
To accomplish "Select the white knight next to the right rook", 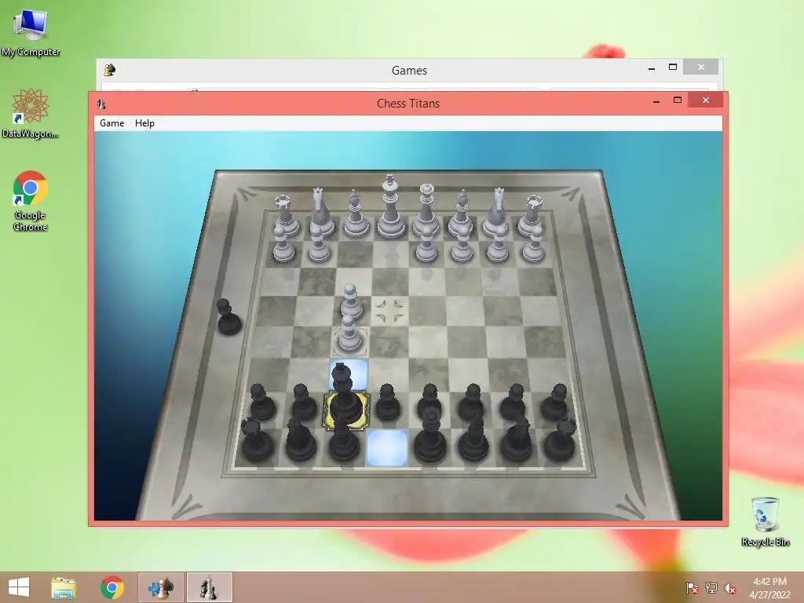I will pyautogui.click(x=496, y=213).
